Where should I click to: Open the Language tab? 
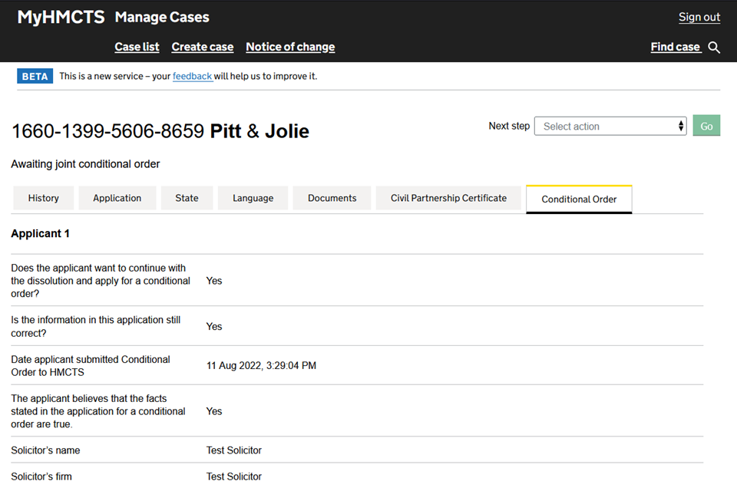click(253, 198)
